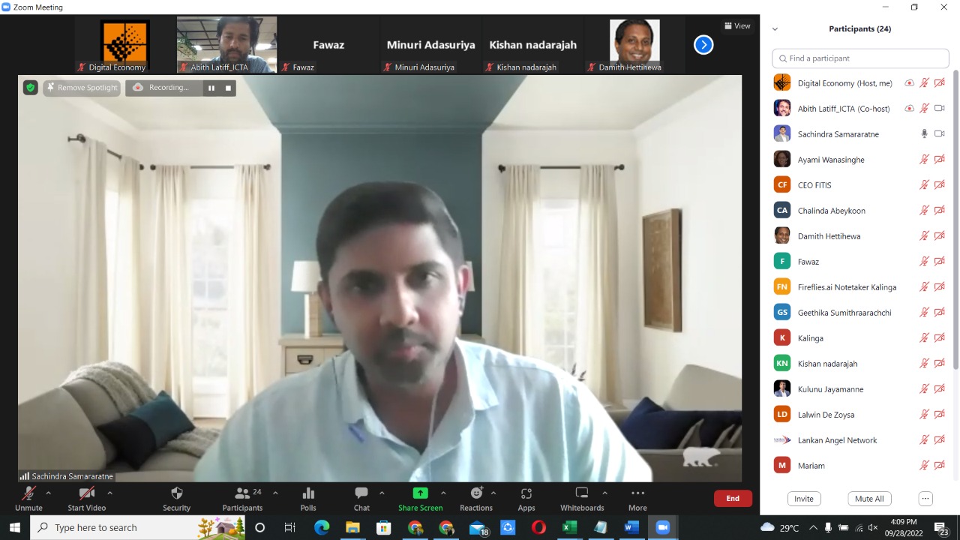Open the View layout menu
The height and width of the screenshot is (540, 960).
click(737, 25)
